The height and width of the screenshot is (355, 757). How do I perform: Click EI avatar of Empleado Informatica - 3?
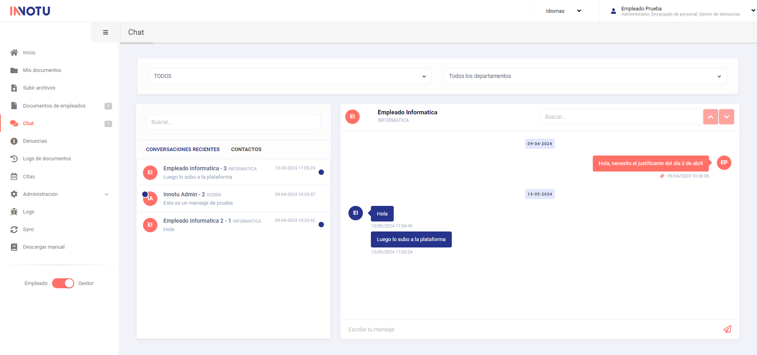click(150, 173)
